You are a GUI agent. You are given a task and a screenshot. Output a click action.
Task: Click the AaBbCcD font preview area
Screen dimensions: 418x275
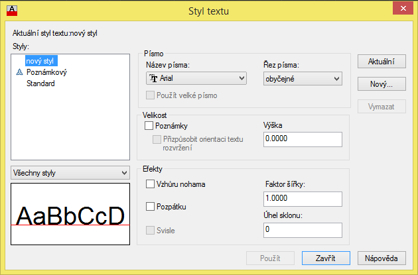coord(70,214)
